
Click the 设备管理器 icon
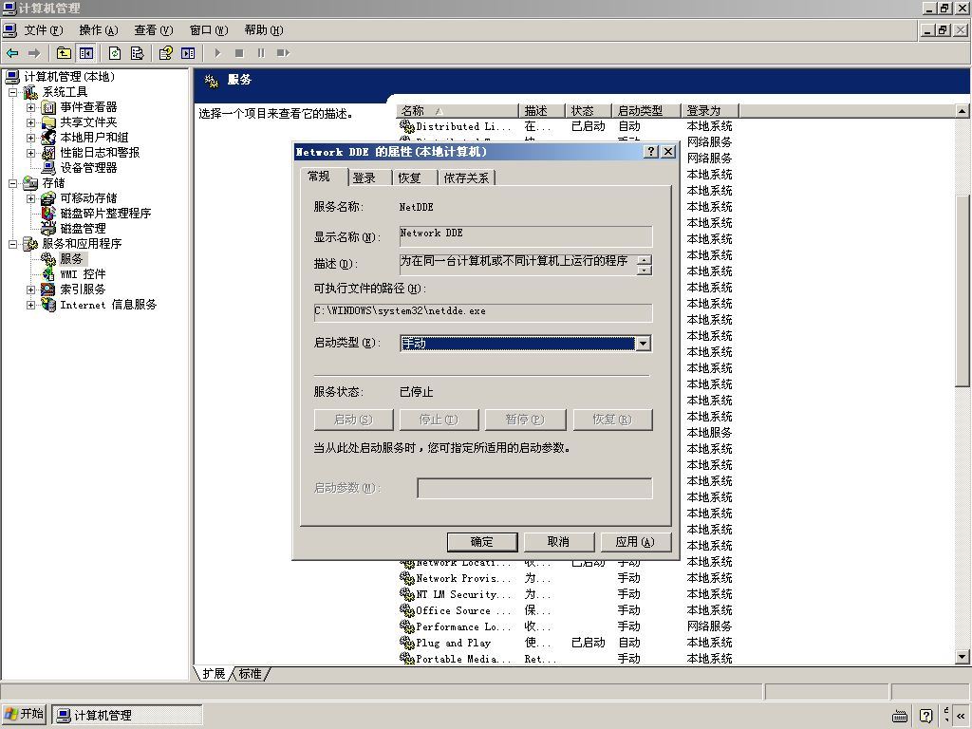point(49,168)
